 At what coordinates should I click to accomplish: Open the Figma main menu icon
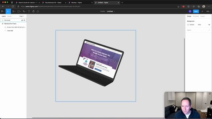(2, 12)
